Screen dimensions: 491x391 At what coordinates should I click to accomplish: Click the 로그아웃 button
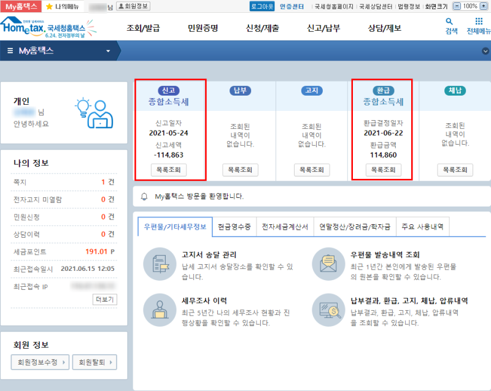tap(262, 6)
